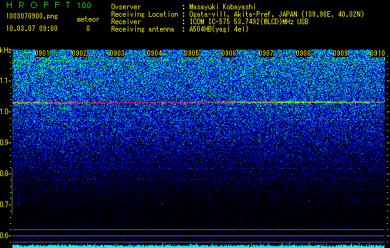Viewport: 390px width, 248px height.
Task: Click the meteor count value 0
Action: tap(88, 29)
